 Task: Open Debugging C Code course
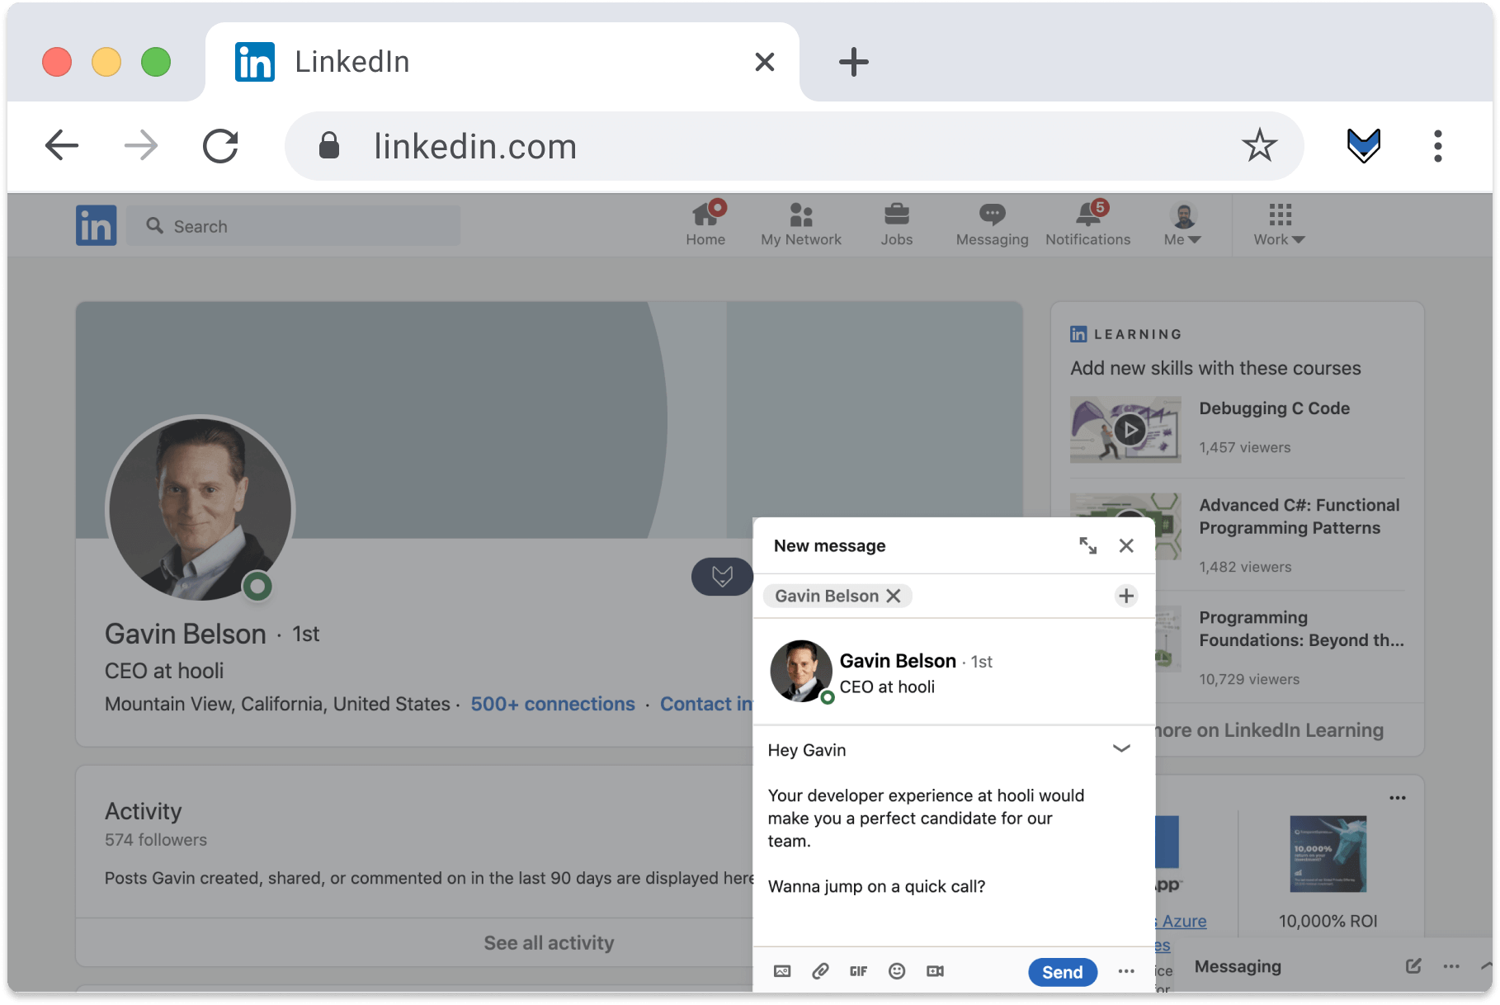tap(1274, 408)
